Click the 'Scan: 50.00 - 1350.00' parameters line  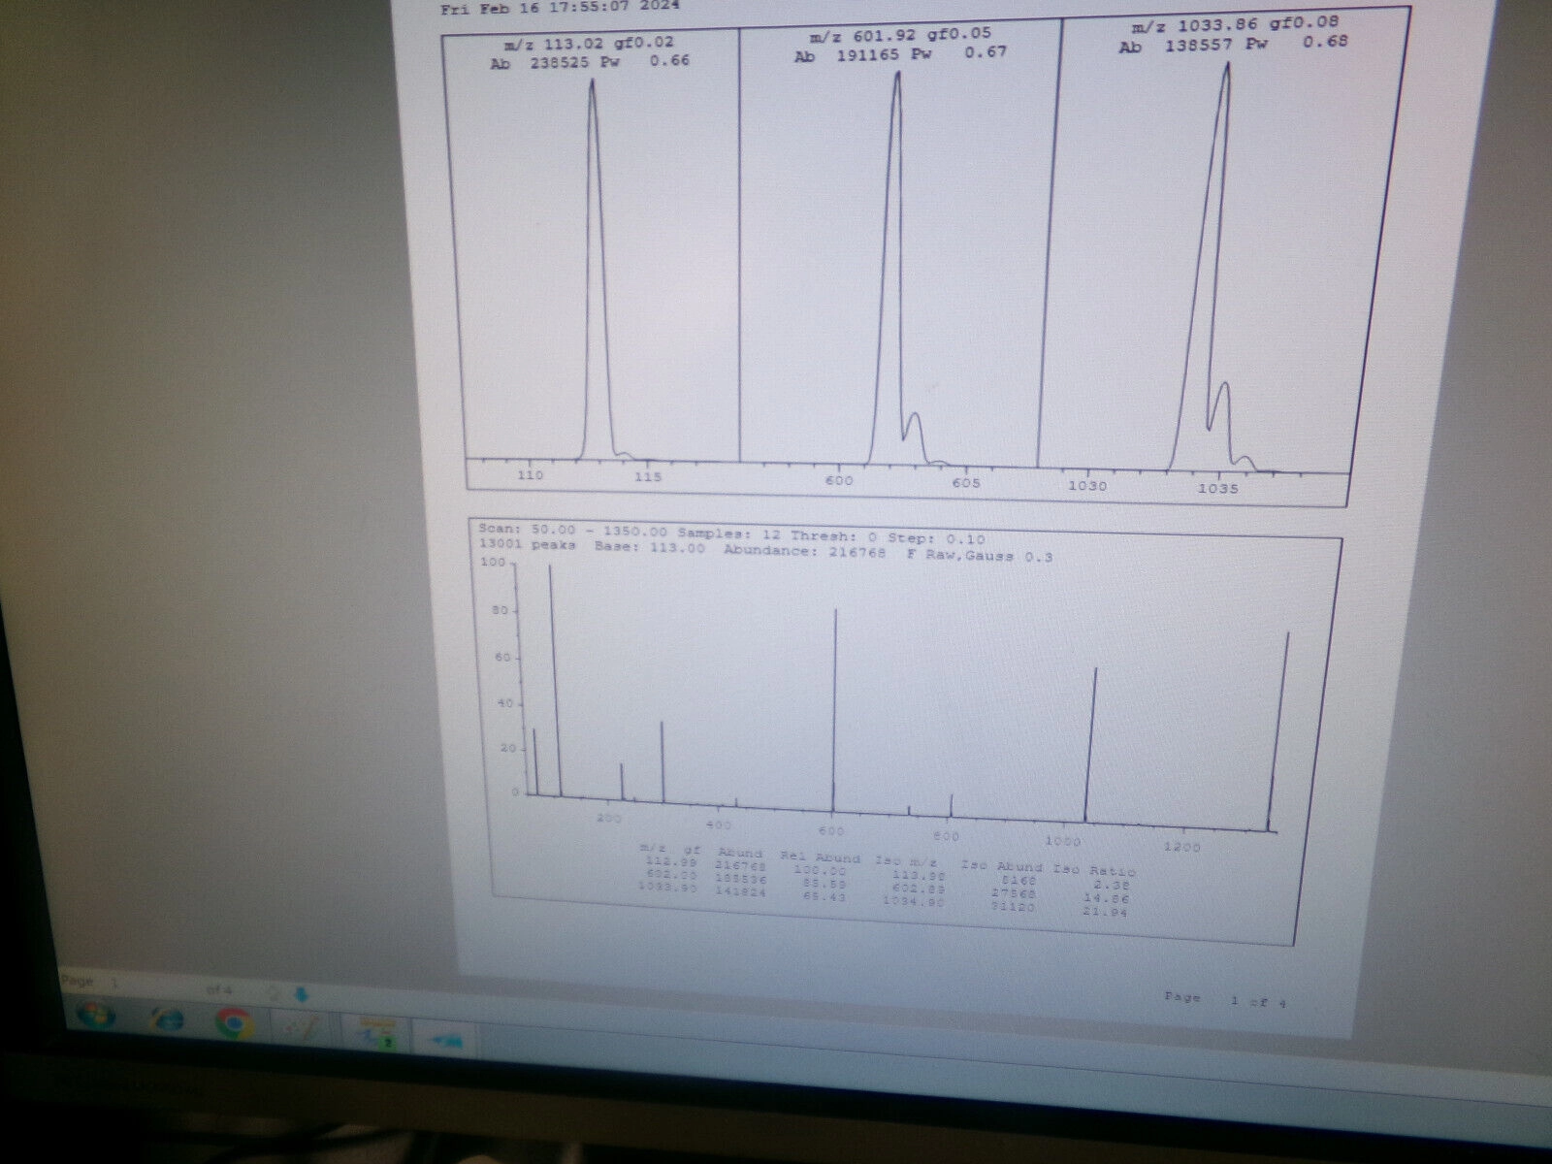click(731, 534)
